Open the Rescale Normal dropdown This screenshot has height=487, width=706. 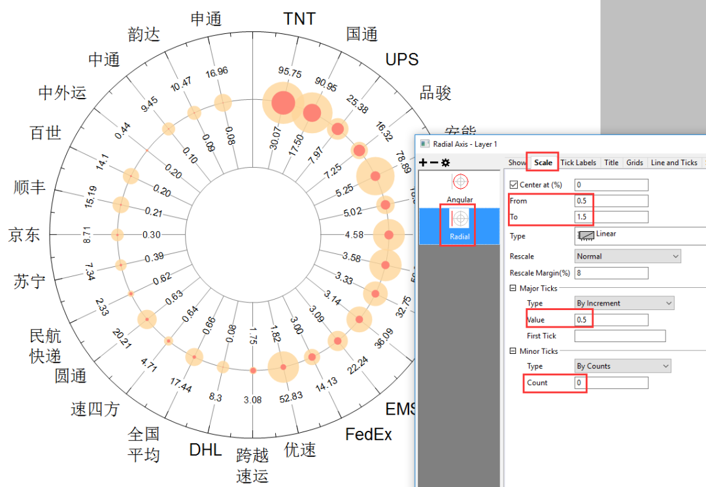click(628, 257)
